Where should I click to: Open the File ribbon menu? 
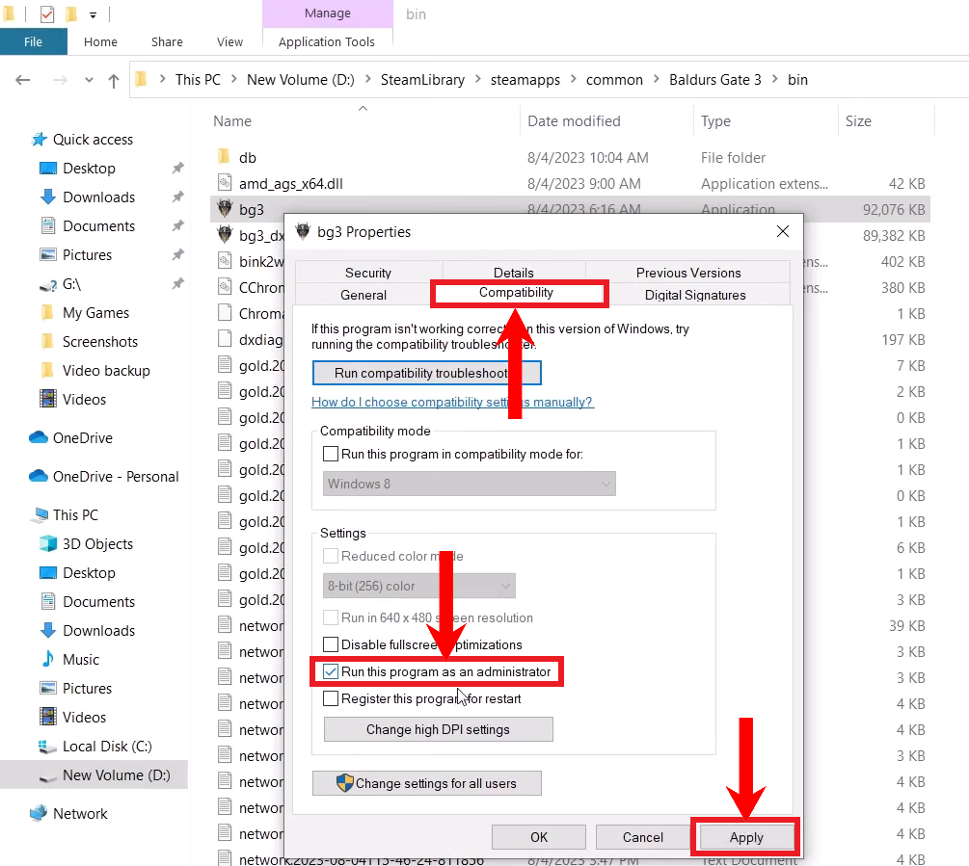34,42
